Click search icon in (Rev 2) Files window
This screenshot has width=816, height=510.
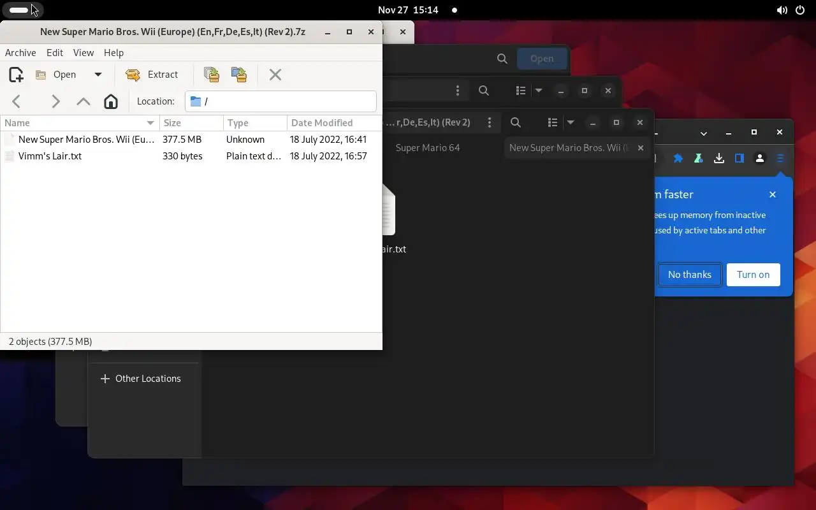coord(516,122)
